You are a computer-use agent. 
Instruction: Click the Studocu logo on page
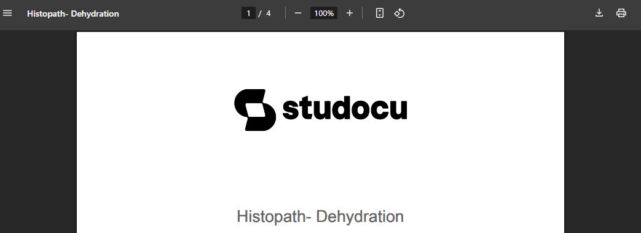(321, 109)
